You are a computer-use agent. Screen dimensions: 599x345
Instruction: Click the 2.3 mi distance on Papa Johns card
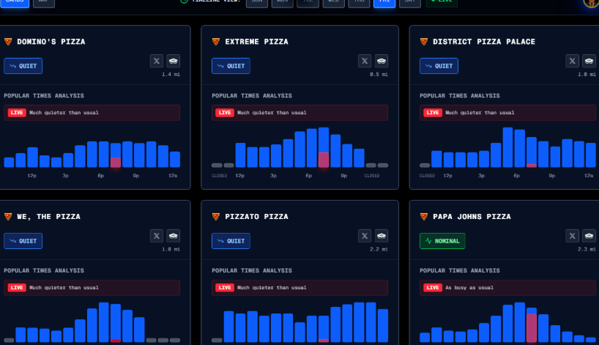(x=587, y=250)
